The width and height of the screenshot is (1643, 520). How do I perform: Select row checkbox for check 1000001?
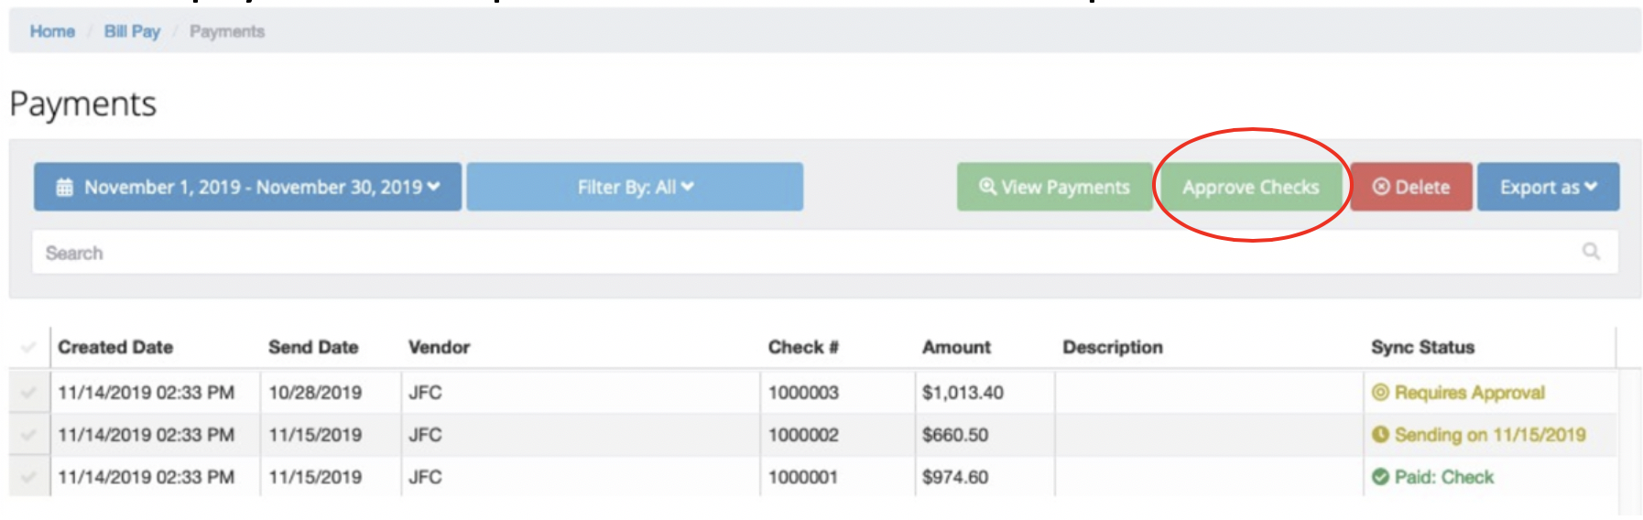point(28,477)
